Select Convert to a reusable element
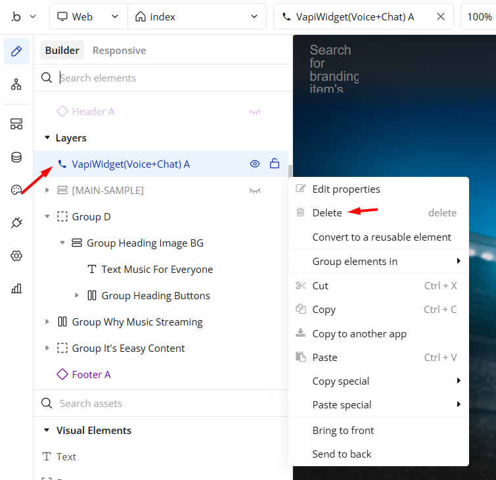This screenshot has width=496, height=480. click(378, 237)
